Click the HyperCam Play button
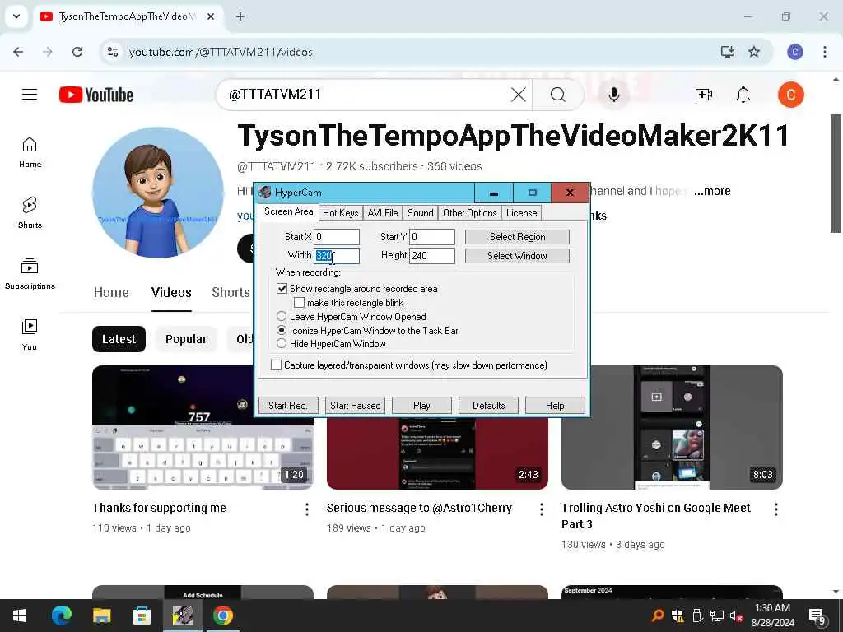Image resolution: width=843 pixels, height=632 pixels. pyautogui.click(x=421, y=405)
